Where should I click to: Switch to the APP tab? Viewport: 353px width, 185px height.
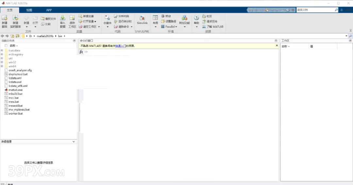pyautogui.click(x=49, y=10)
